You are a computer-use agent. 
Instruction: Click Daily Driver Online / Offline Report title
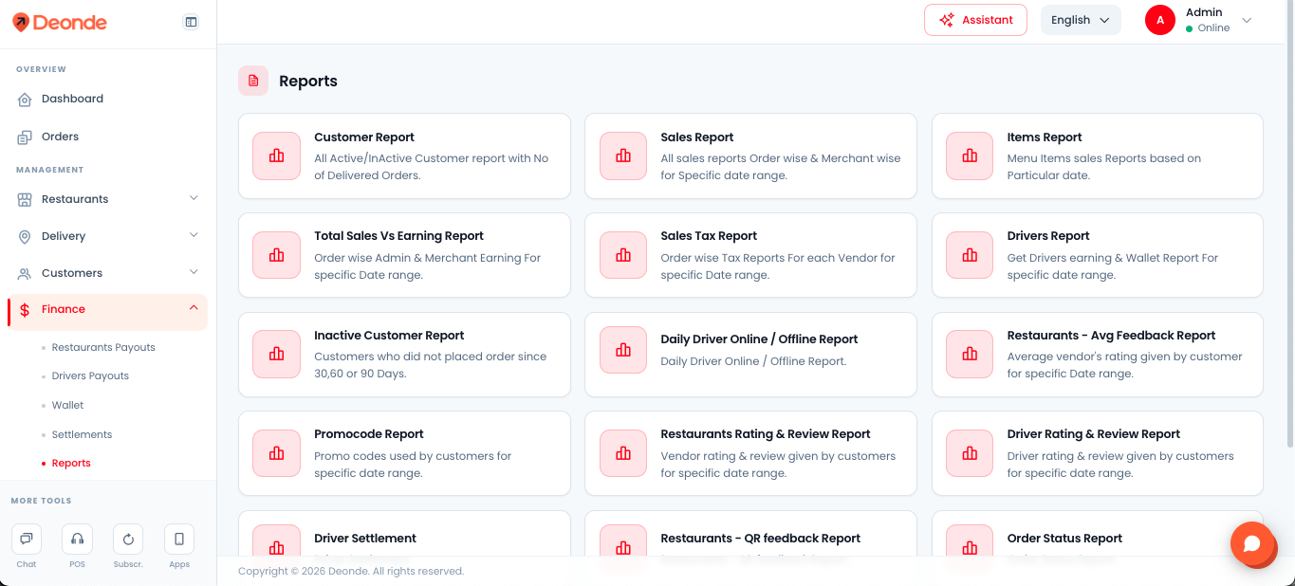click(759, 339)
